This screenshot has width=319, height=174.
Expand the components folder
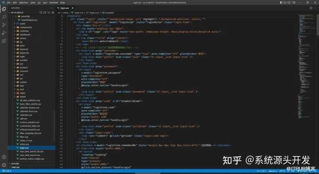(26, 27)
